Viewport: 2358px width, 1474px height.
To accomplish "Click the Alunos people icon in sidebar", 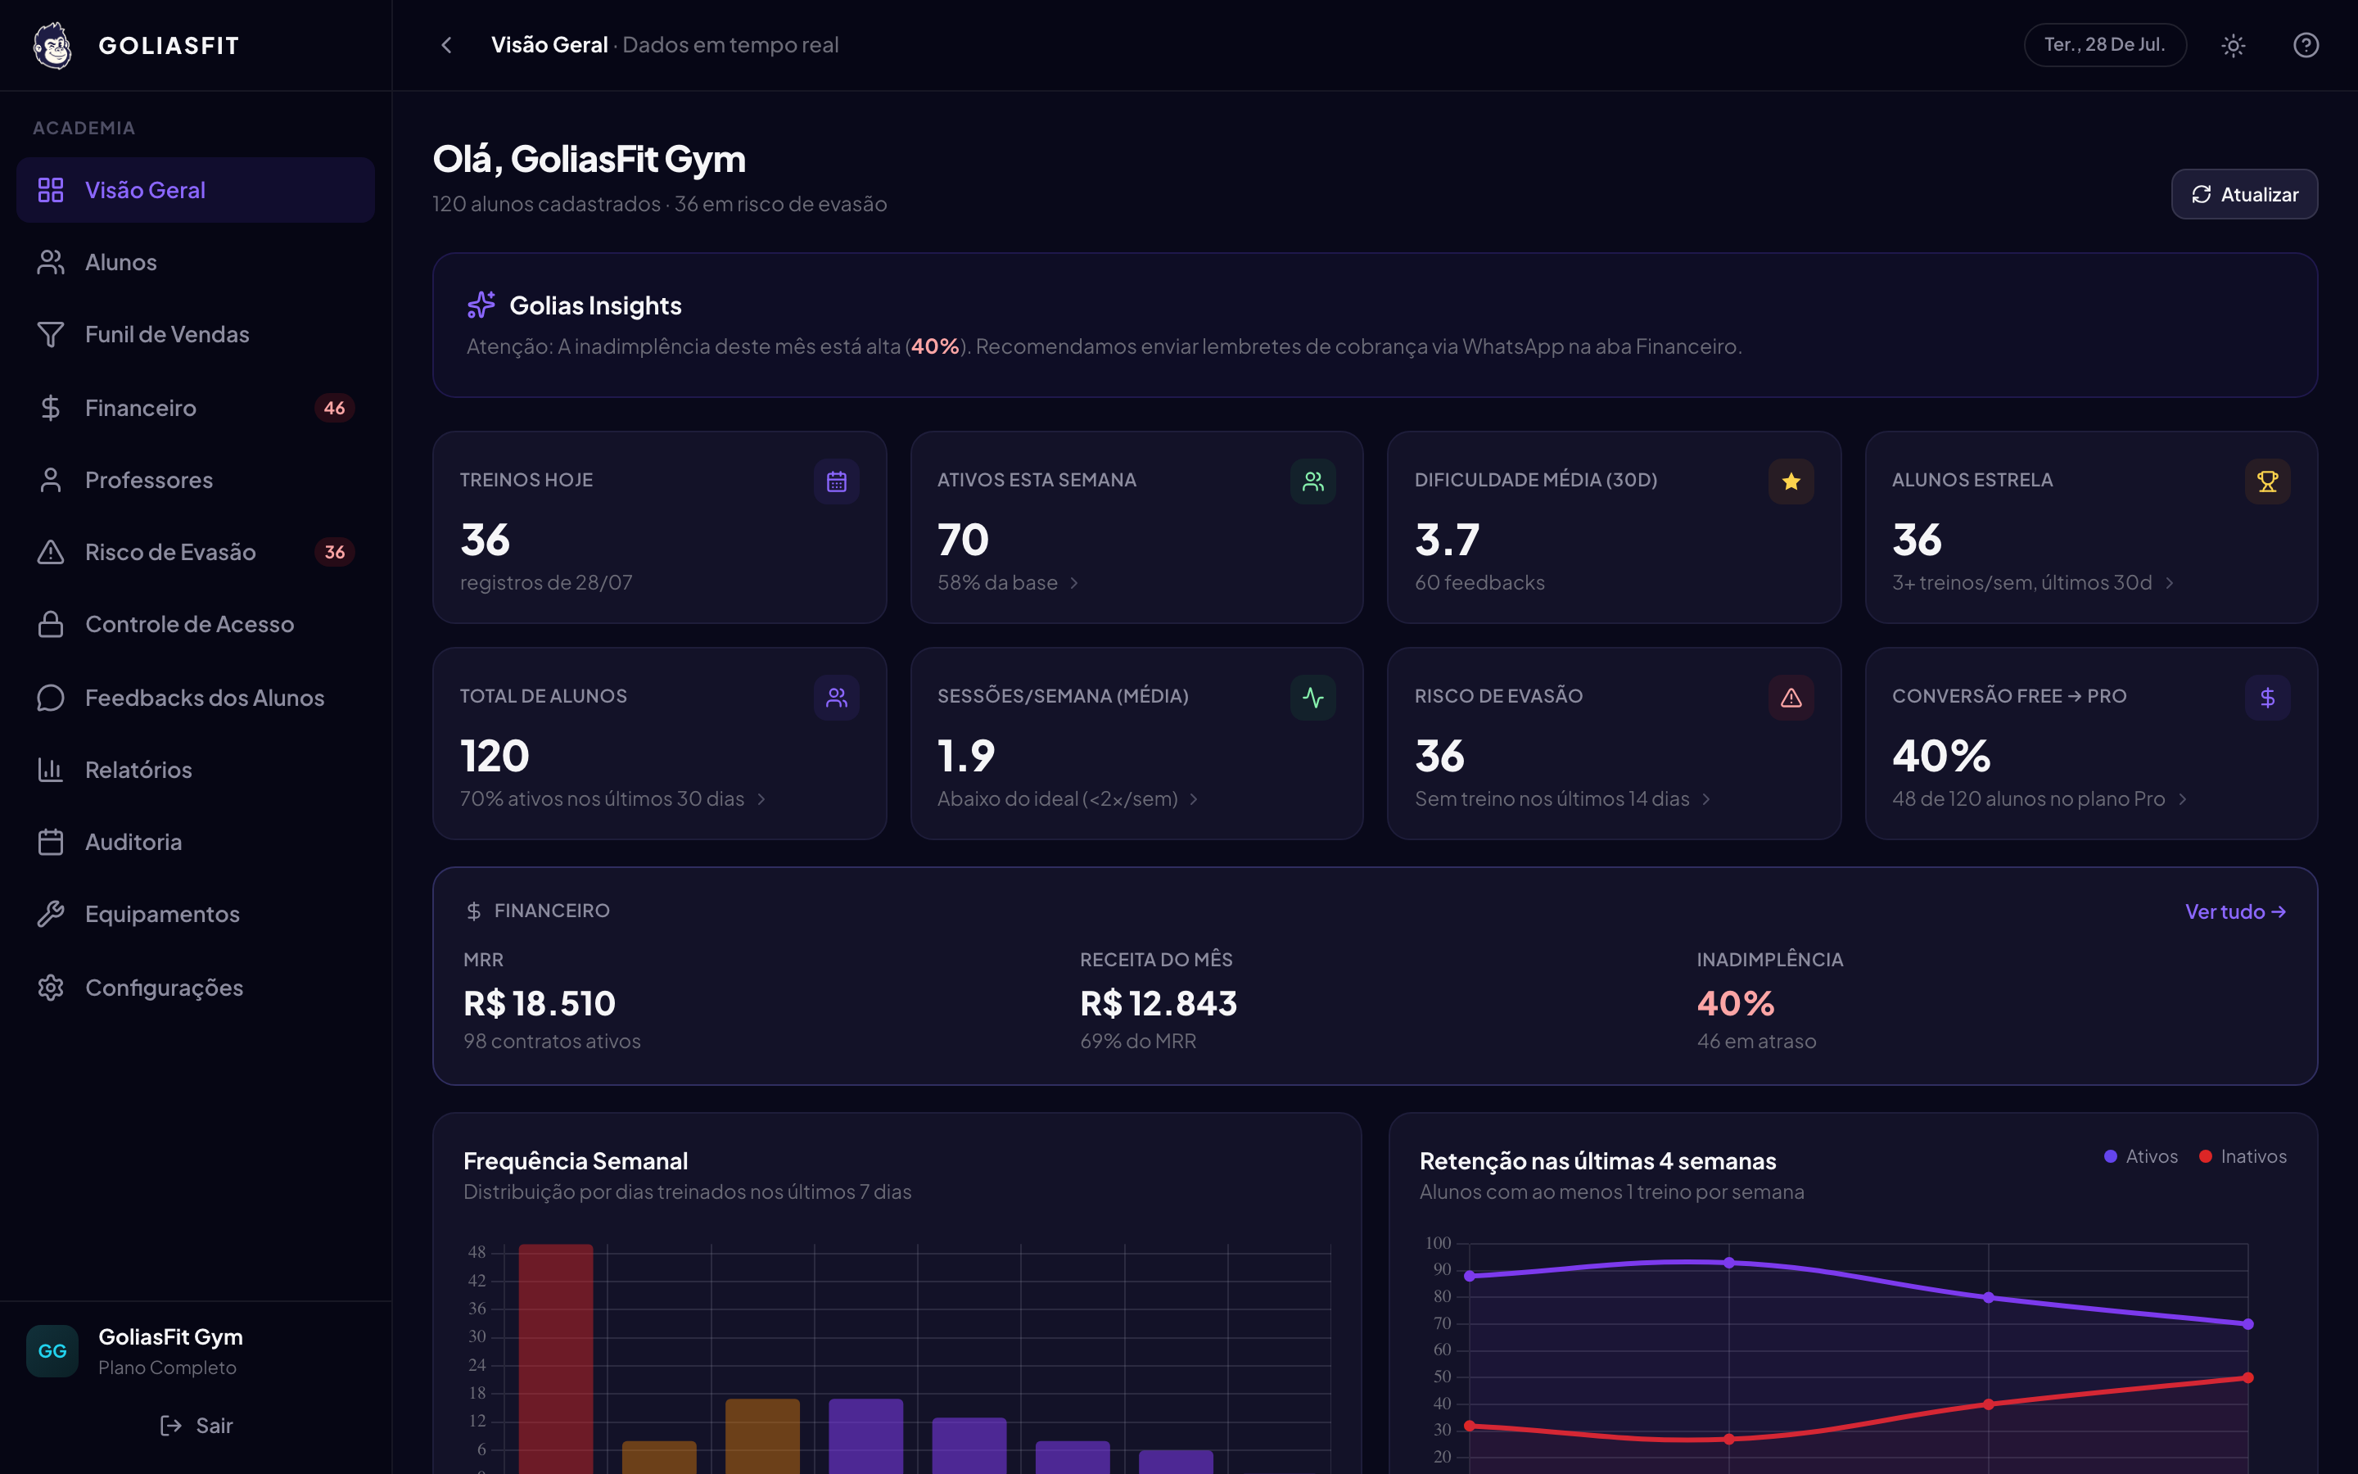I will point(51,262).
